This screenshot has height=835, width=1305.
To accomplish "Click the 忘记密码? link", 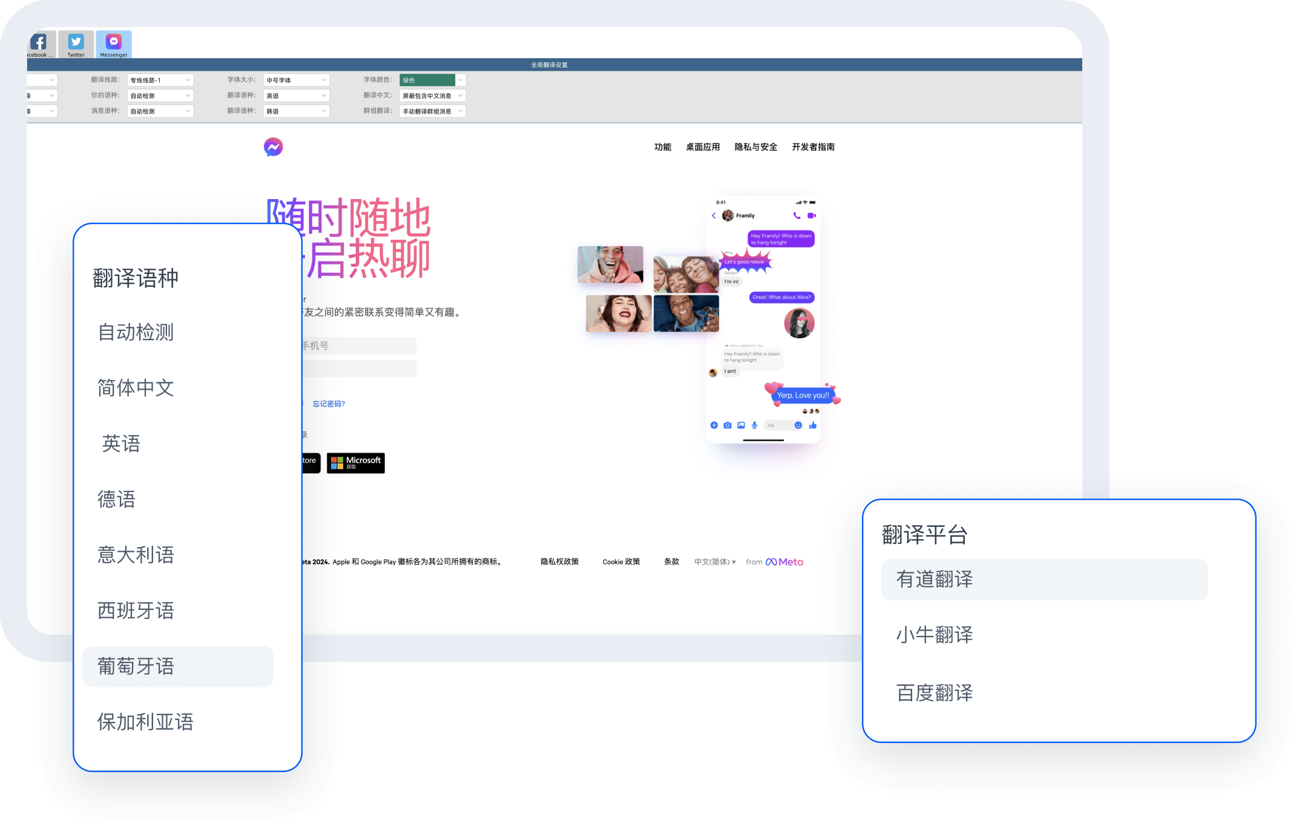I will coord(327,404).
